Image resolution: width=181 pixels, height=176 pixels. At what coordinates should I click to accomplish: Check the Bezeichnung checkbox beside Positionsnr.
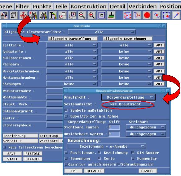(x=99, y=153)
